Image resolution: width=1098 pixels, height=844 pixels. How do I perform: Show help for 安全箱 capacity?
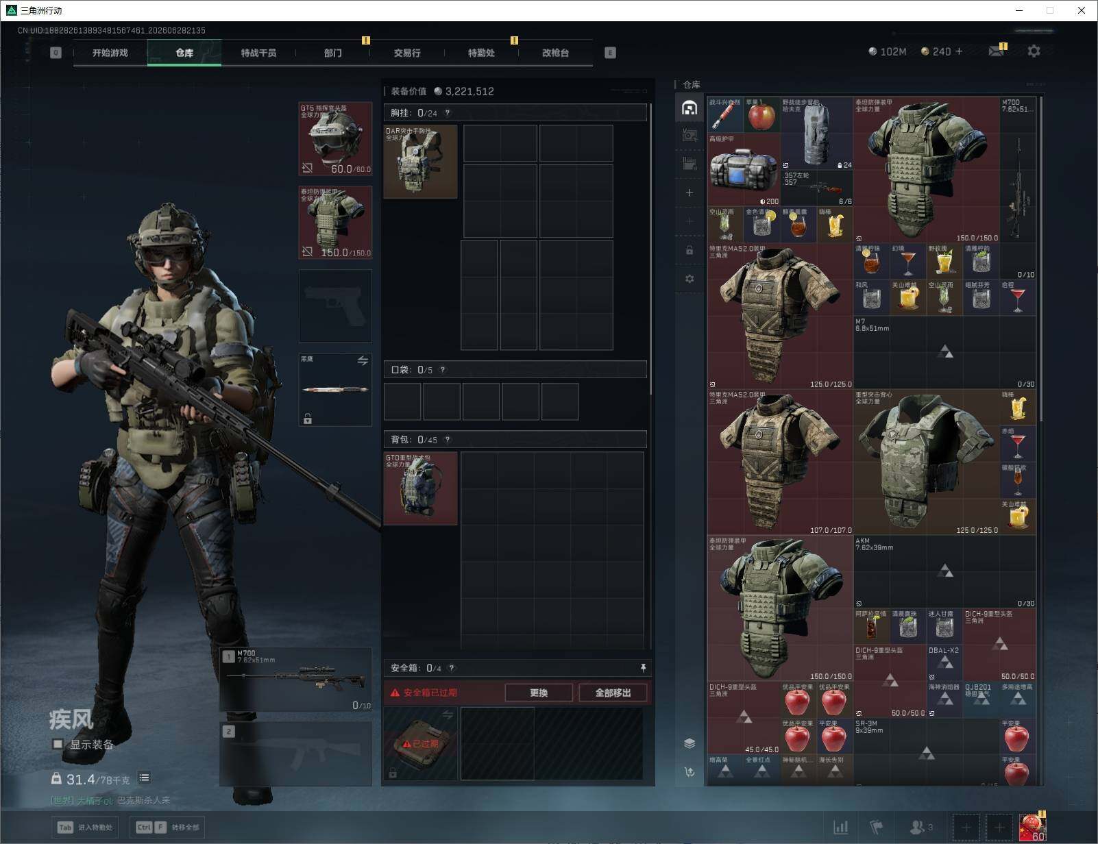(x=452, y=668)
